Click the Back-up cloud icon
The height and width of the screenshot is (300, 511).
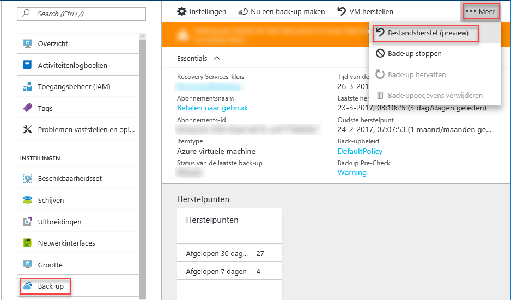pyautogui.click(x=27, y=286)
